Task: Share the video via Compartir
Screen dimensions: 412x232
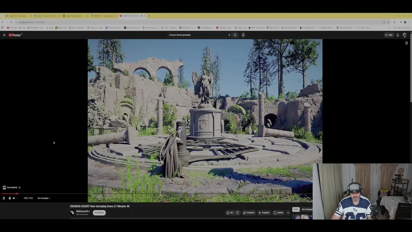Action: pos(248,213)
